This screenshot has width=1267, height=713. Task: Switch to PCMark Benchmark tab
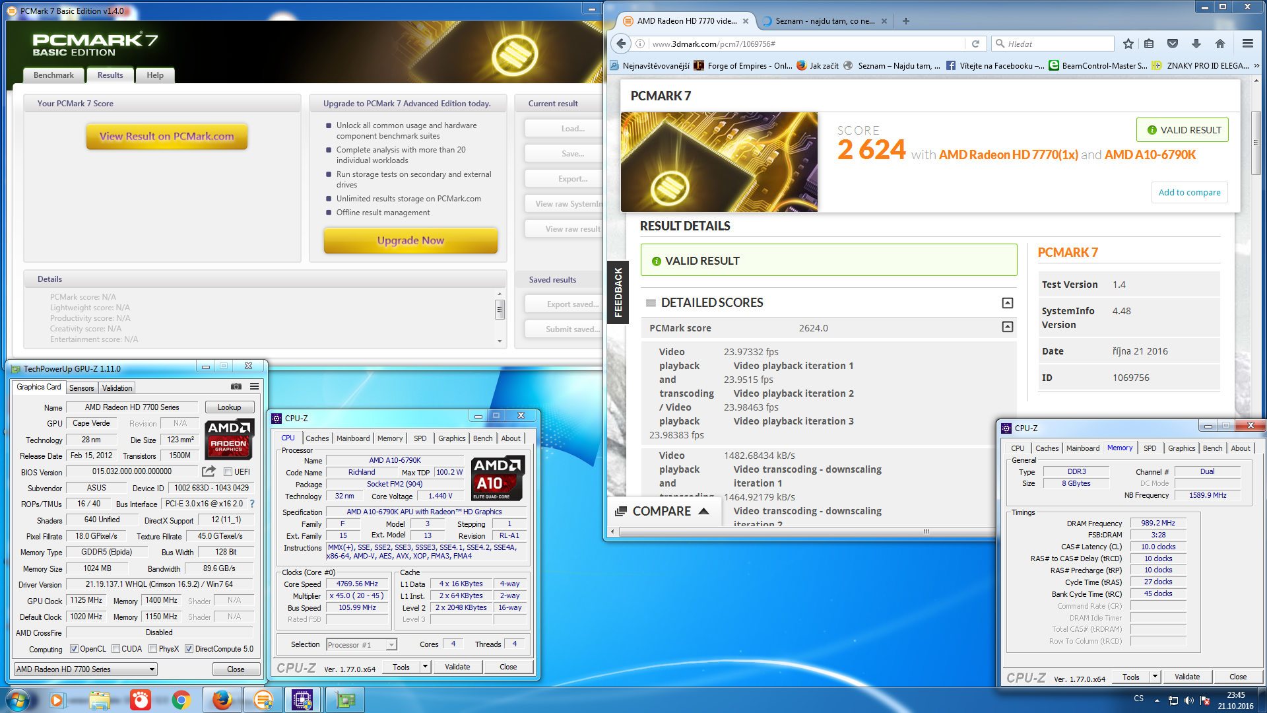(x=53, y=75)
